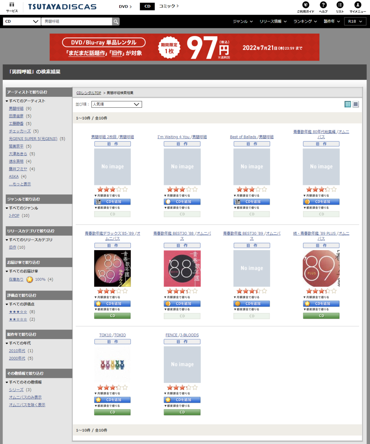
Task: Collapse すべての評価点 filter group
Action: [x=20, y=304]
